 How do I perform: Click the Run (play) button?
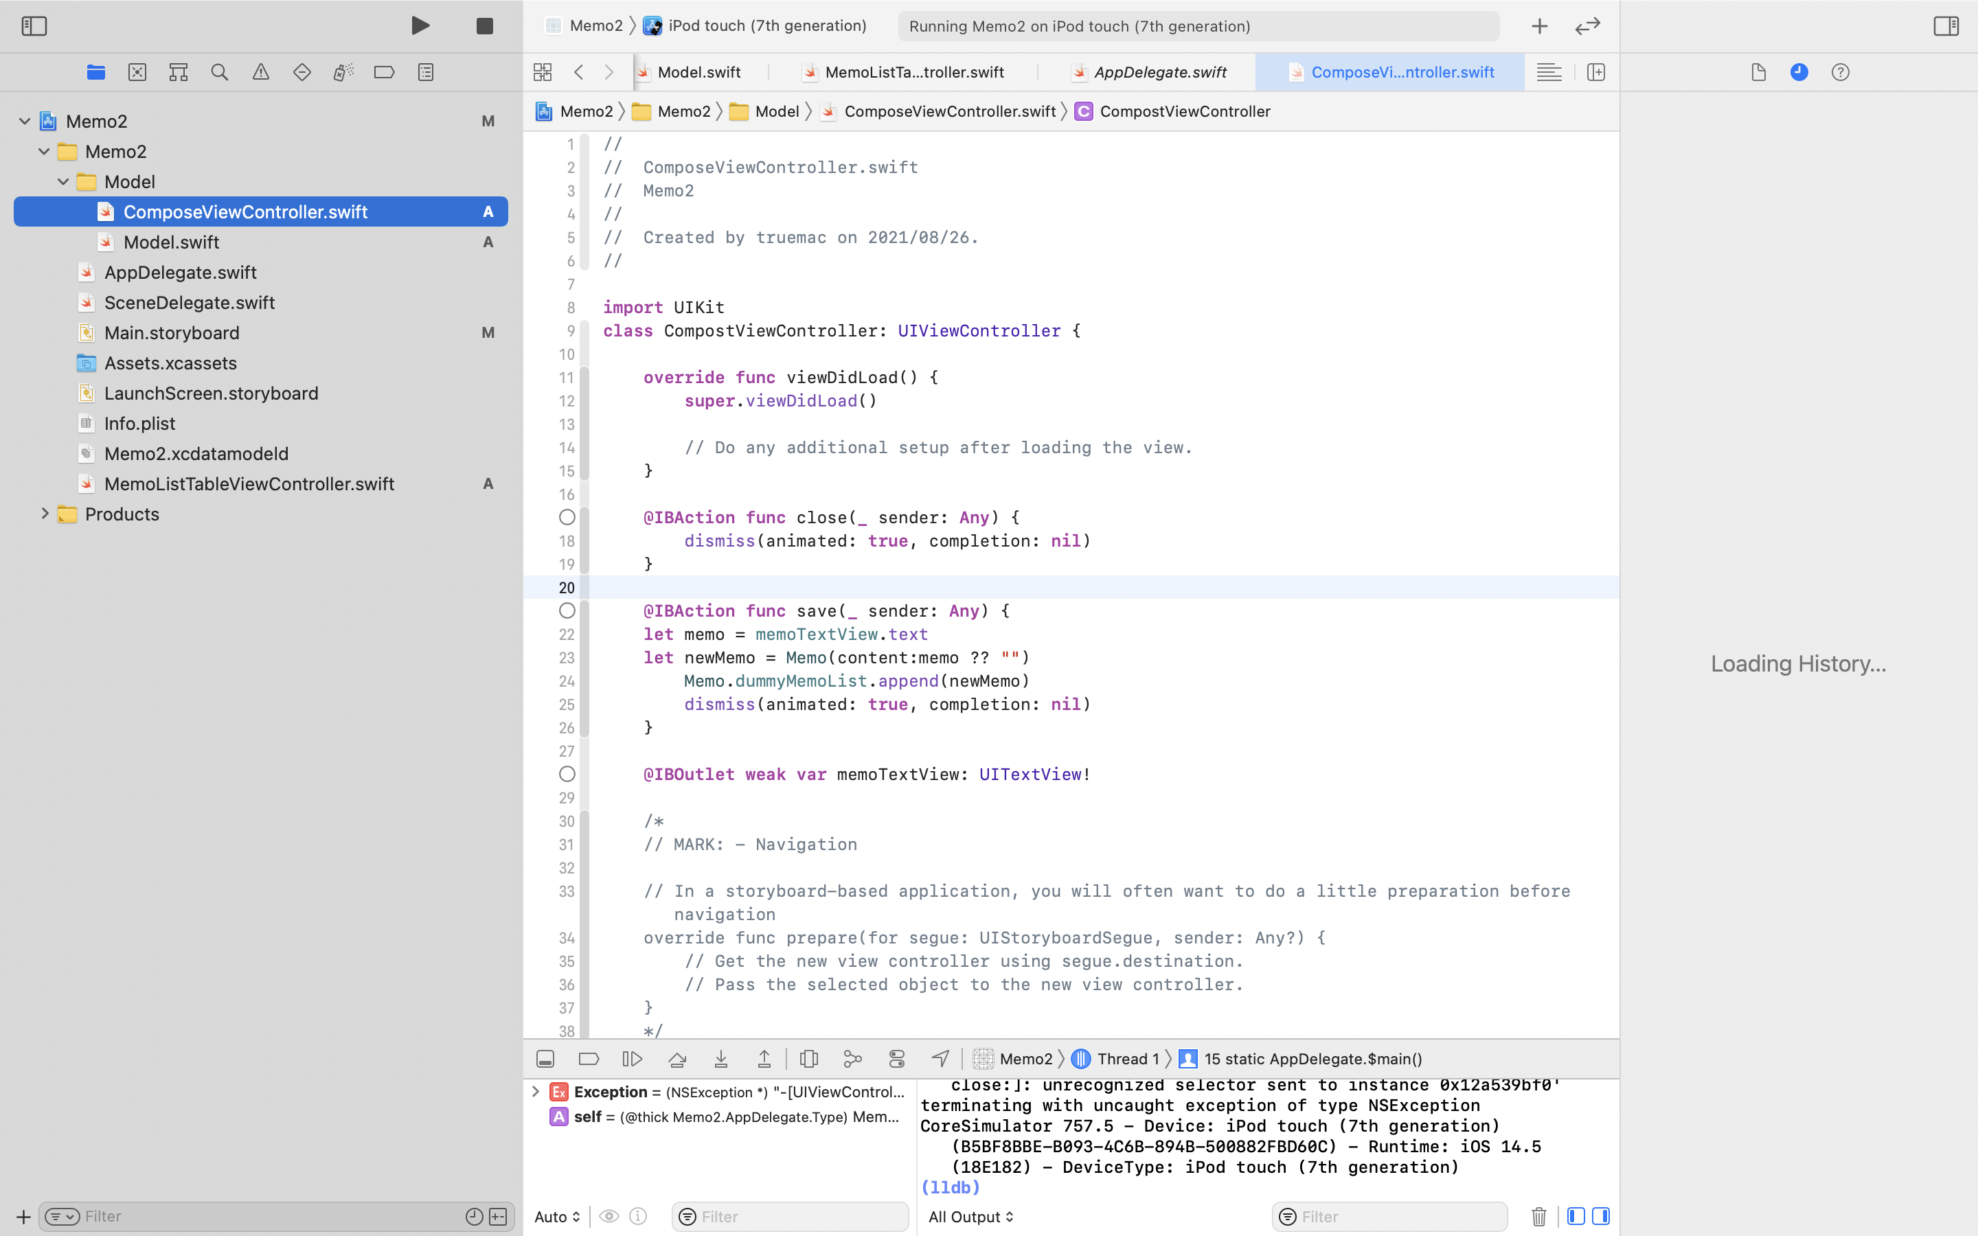coord(420,25)
